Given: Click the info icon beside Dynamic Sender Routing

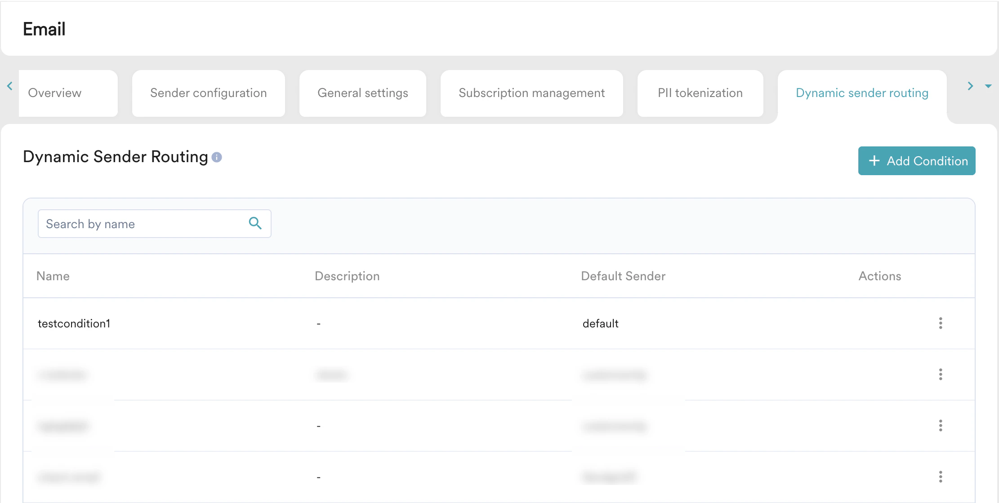Looking at the screenshot, I should pos(217,157).
